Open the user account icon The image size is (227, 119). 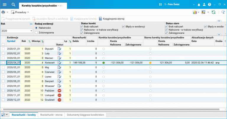[x=204, y=4]
